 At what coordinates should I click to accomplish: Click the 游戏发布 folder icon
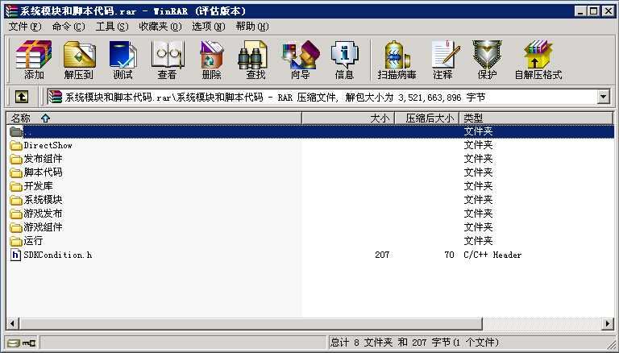pos(16,214)
